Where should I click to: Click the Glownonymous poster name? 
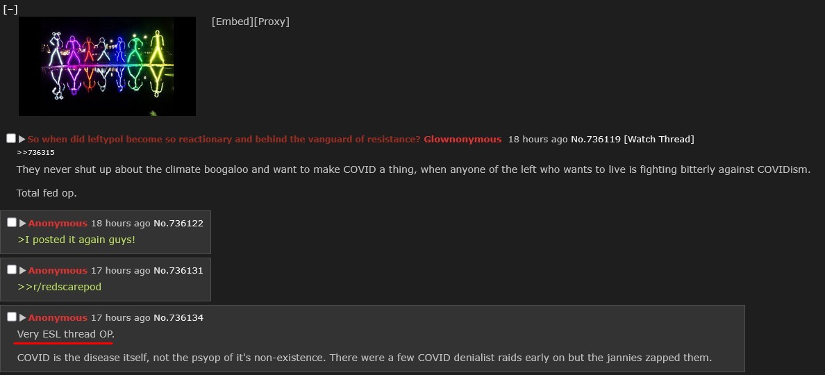coord(462,139)
